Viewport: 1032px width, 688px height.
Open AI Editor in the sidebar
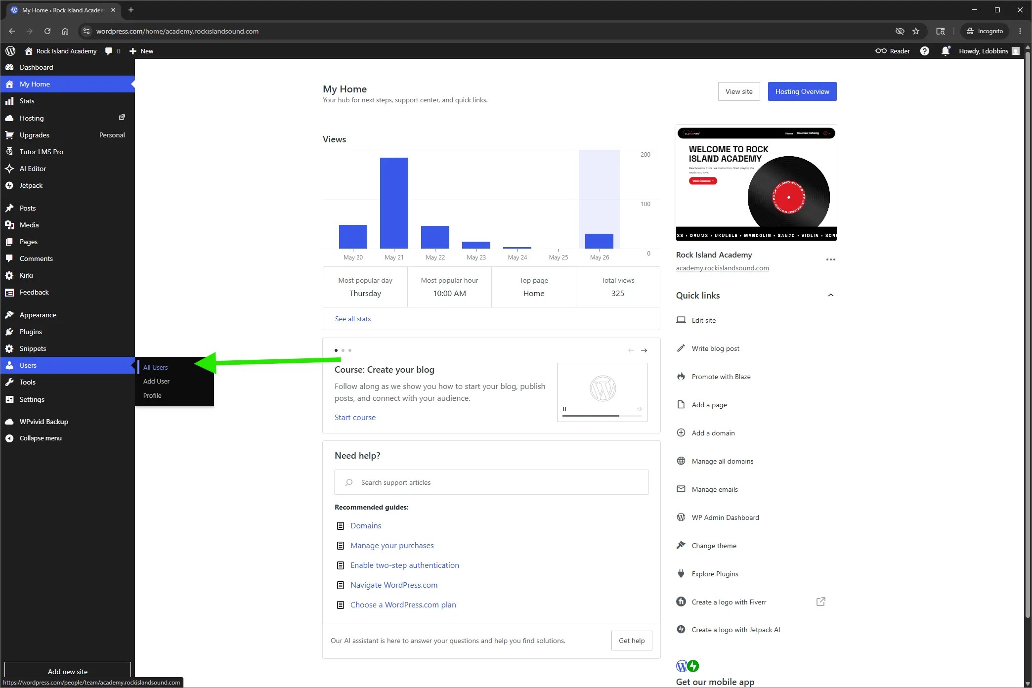pyautogui.click(x=67, y=169)
